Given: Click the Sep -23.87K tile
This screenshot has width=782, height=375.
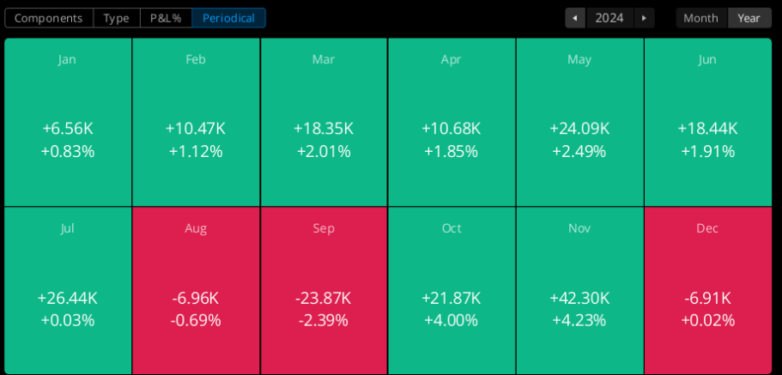Looking at the screenshot, I should (x=324, y=291).
